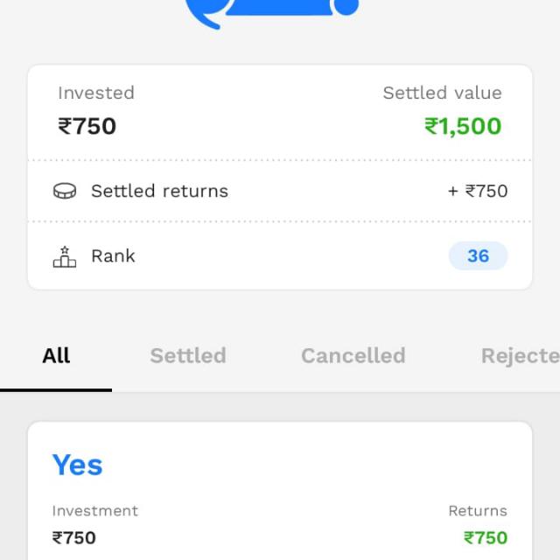
Task: Click the blue Yes label
Action: 78,465
